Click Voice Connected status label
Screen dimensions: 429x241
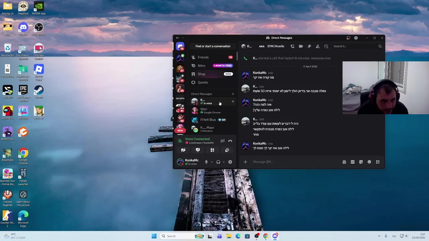pos(197,139)
